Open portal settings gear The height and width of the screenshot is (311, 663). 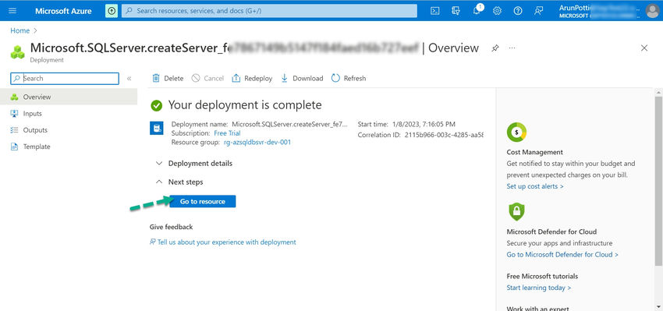coord(498,11)
